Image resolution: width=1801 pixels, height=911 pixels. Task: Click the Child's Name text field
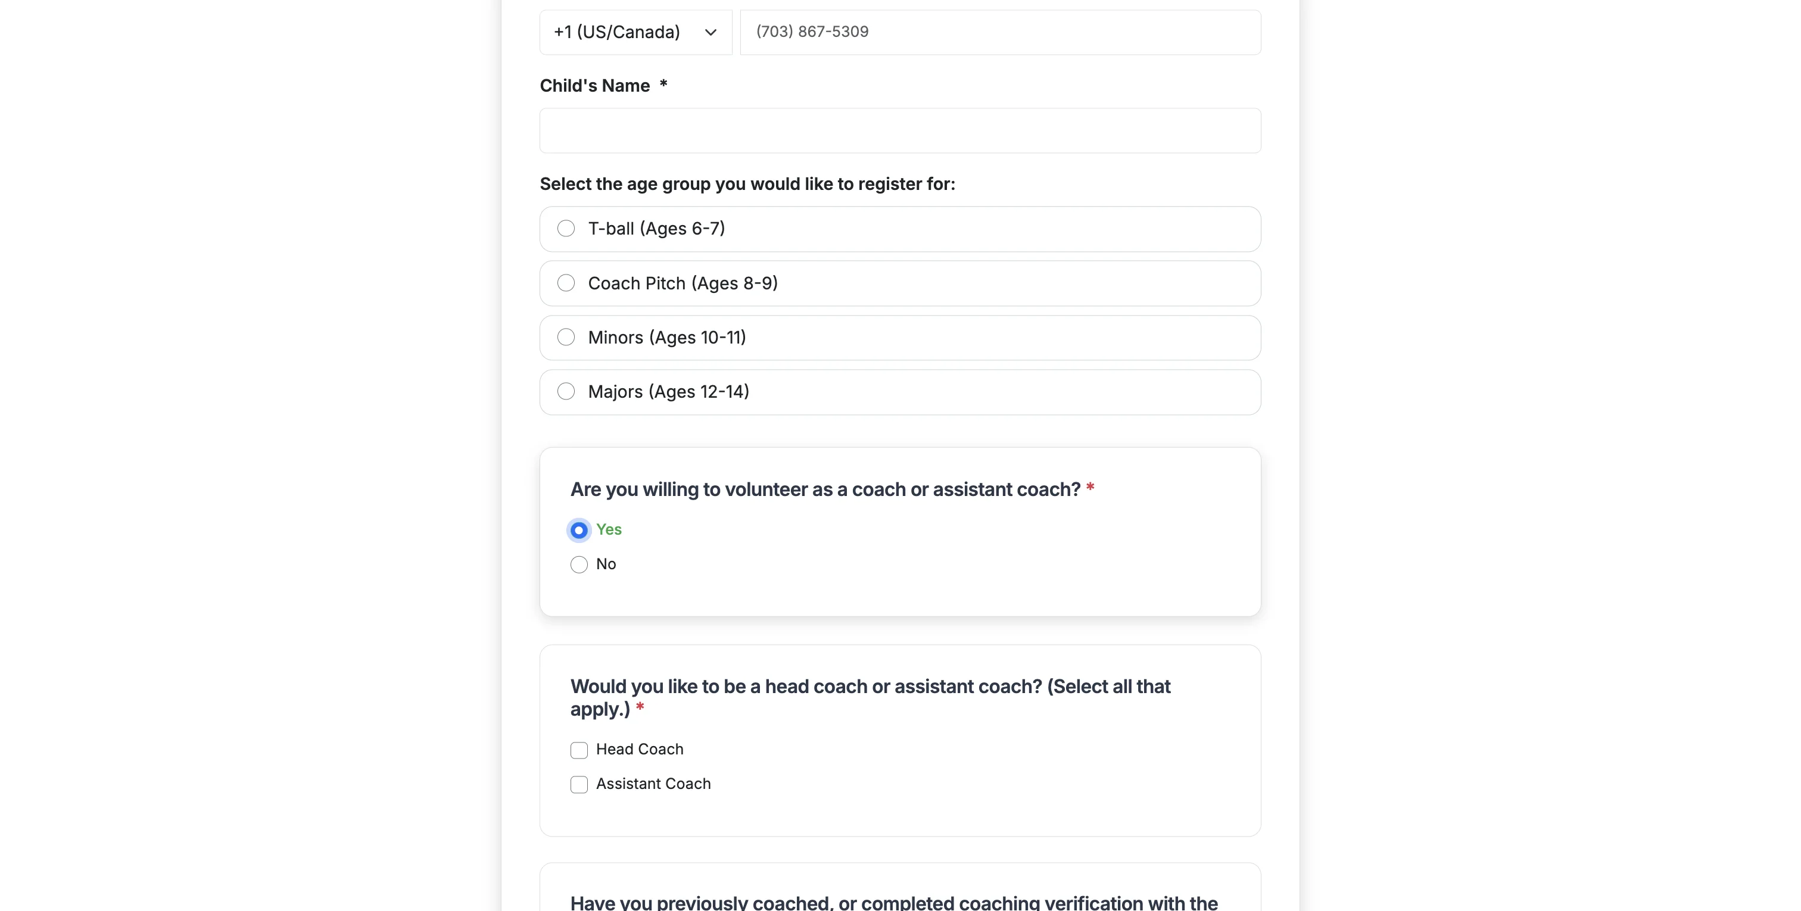900,131
